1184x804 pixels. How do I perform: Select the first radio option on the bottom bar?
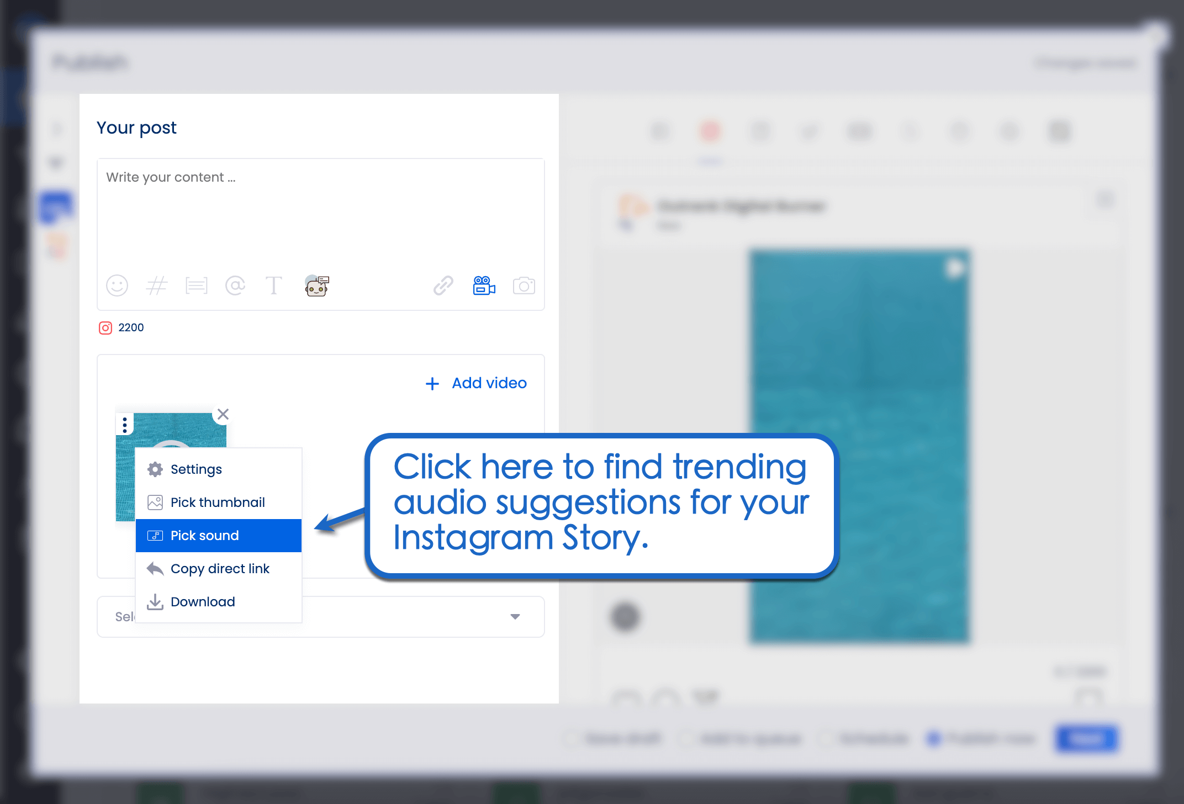point(570,739)
